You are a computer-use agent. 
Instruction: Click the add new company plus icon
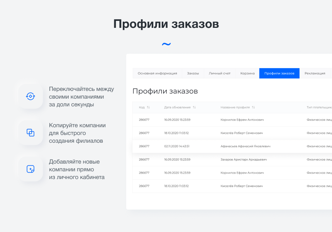pyautogui.click(x=30, y=168)
